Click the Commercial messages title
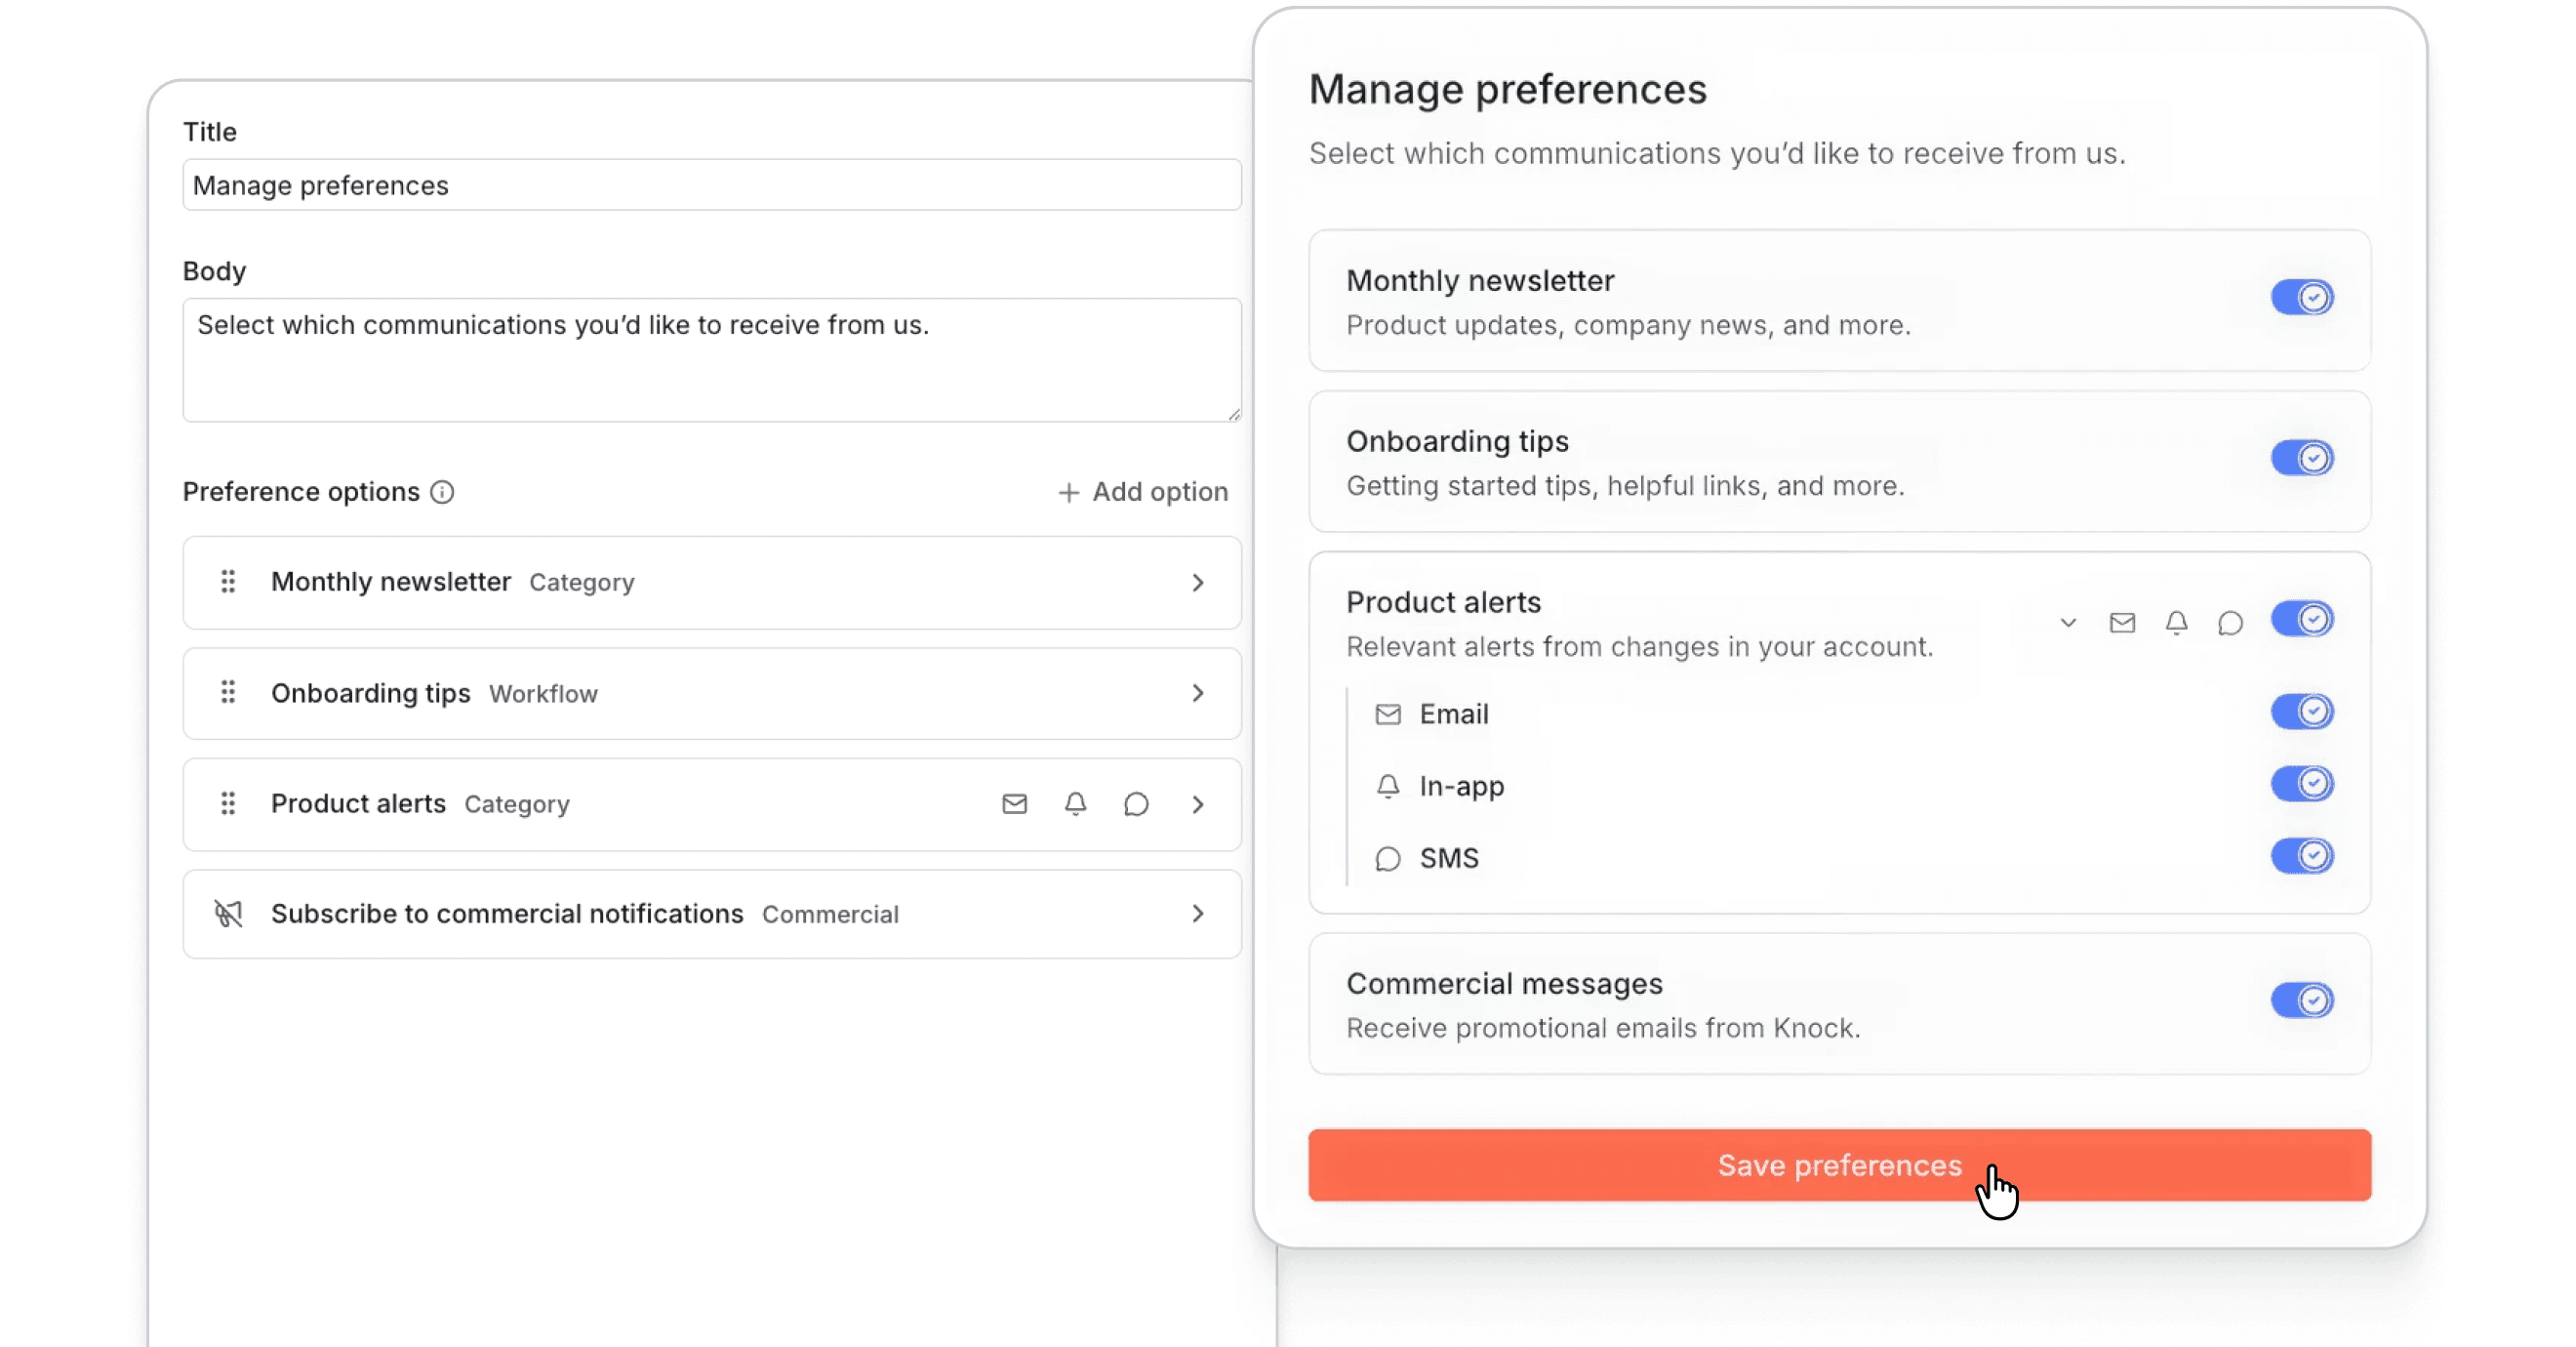 1504,984
